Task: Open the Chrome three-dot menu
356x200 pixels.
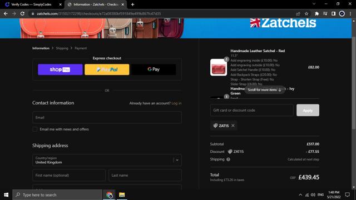Action: 350,13
